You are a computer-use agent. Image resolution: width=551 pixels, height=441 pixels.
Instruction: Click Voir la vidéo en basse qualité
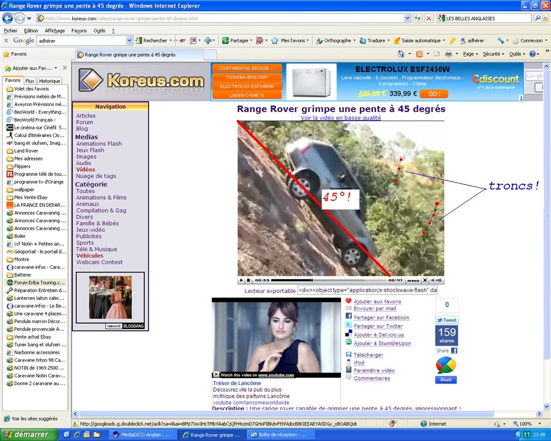(x=341, y=118)
